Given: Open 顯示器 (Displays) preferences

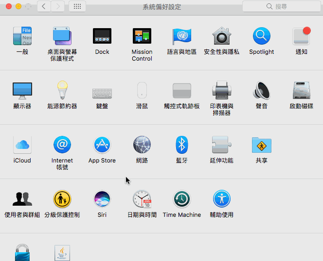Looking at the screenshot, I should [22, 91].
